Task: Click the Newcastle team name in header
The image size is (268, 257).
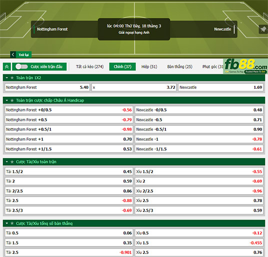Action: [x=222, y=29]
